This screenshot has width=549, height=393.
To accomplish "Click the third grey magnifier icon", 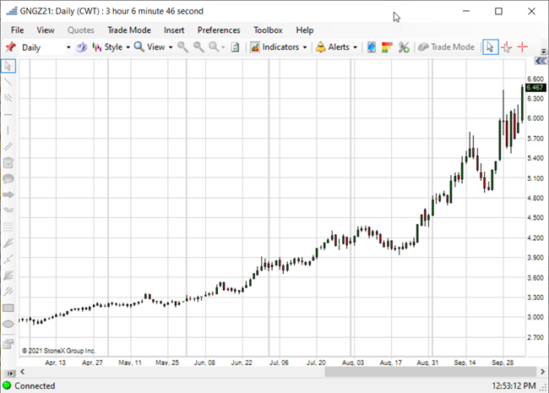I will (214, 47).
